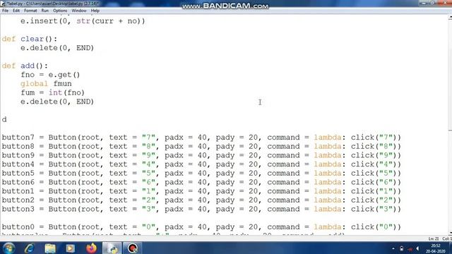Click the word button7 in code
Image resolution: width=452 pixels, height=254 pixels.
[18, 138]
